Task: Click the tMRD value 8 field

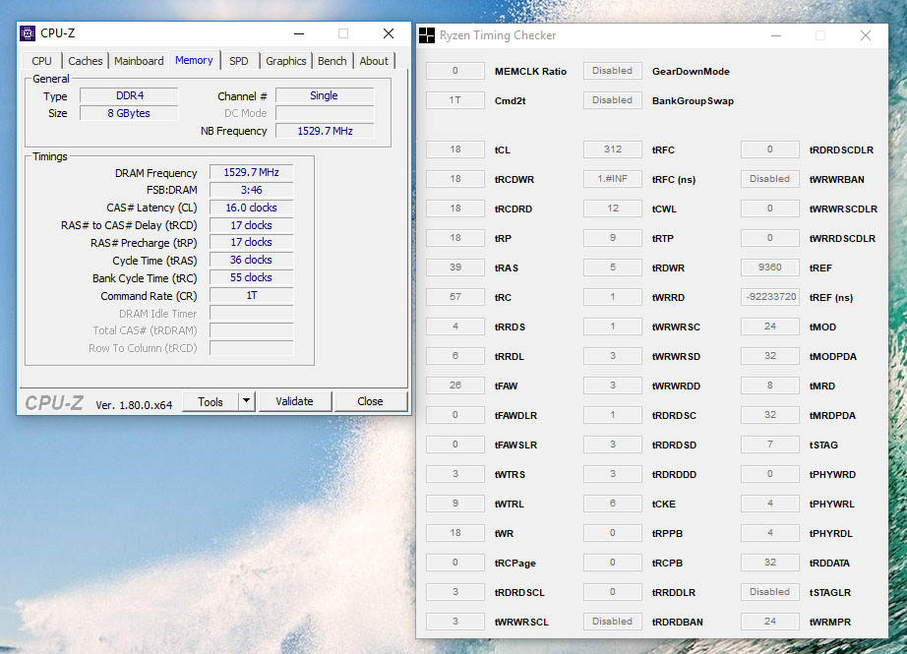Action: pyautogui.click(x=770, y=386)
